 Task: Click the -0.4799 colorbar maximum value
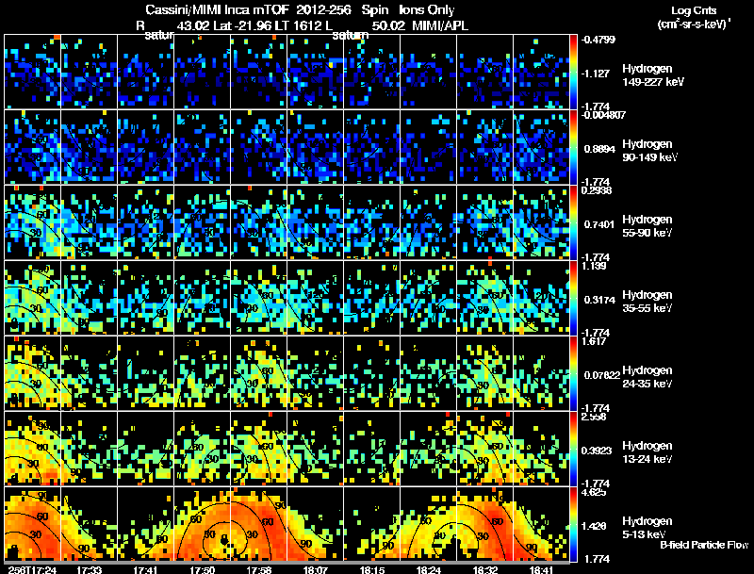tap(598, 40)
